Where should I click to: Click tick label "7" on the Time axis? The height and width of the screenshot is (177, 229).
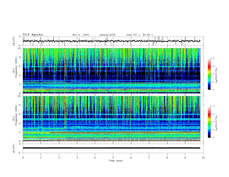[x=149, y=158]
